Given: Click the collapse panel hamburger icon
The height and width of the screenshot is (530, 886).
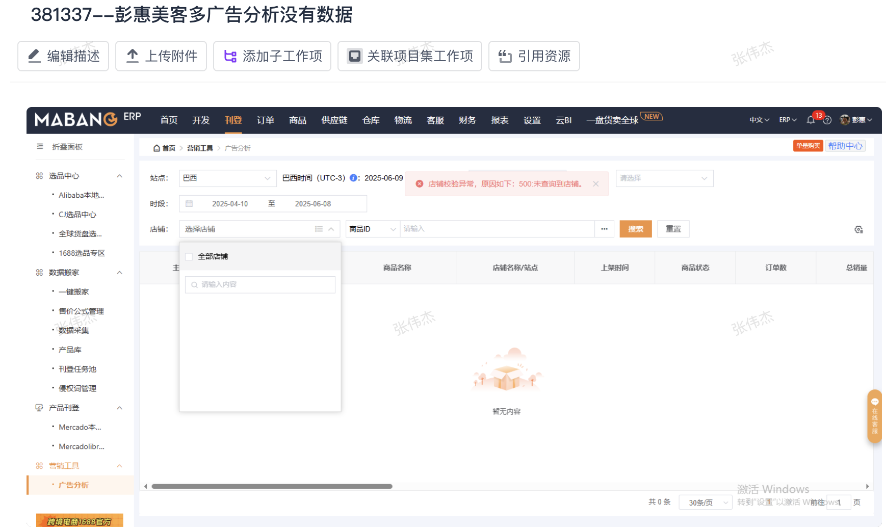Looking at the screenshot, I should (40, 147).
